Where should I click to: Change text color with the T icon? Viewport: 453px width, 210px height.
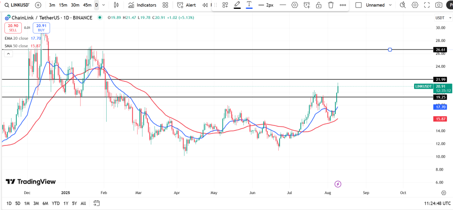pyautogui.click(x=249, y=5)
